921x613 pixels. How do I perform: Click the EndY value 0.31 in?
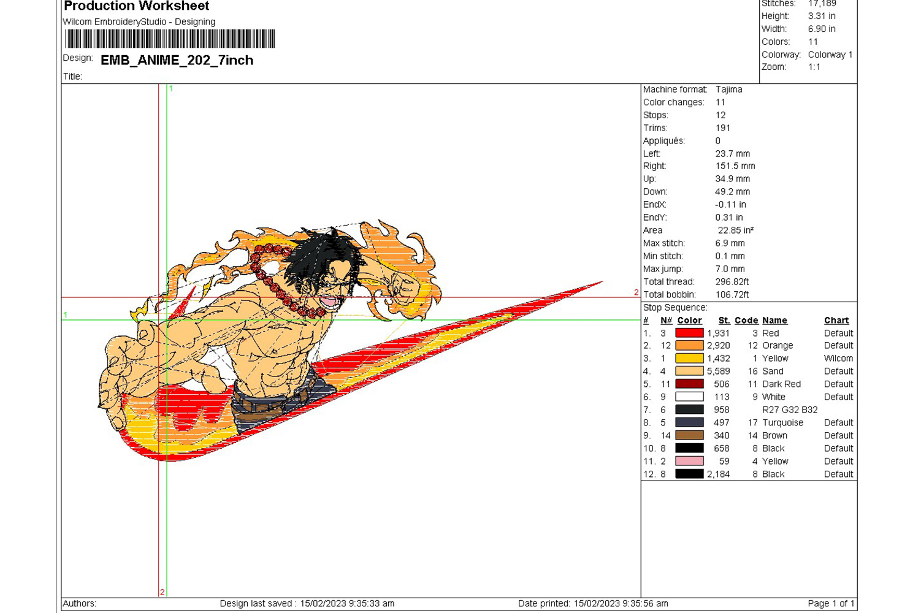click(729, 218)
